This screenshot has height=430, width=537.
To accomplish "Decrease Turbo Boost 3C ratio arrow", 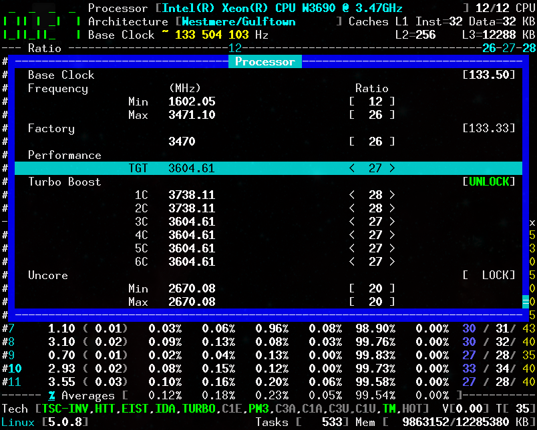I will tap(352, 222).
